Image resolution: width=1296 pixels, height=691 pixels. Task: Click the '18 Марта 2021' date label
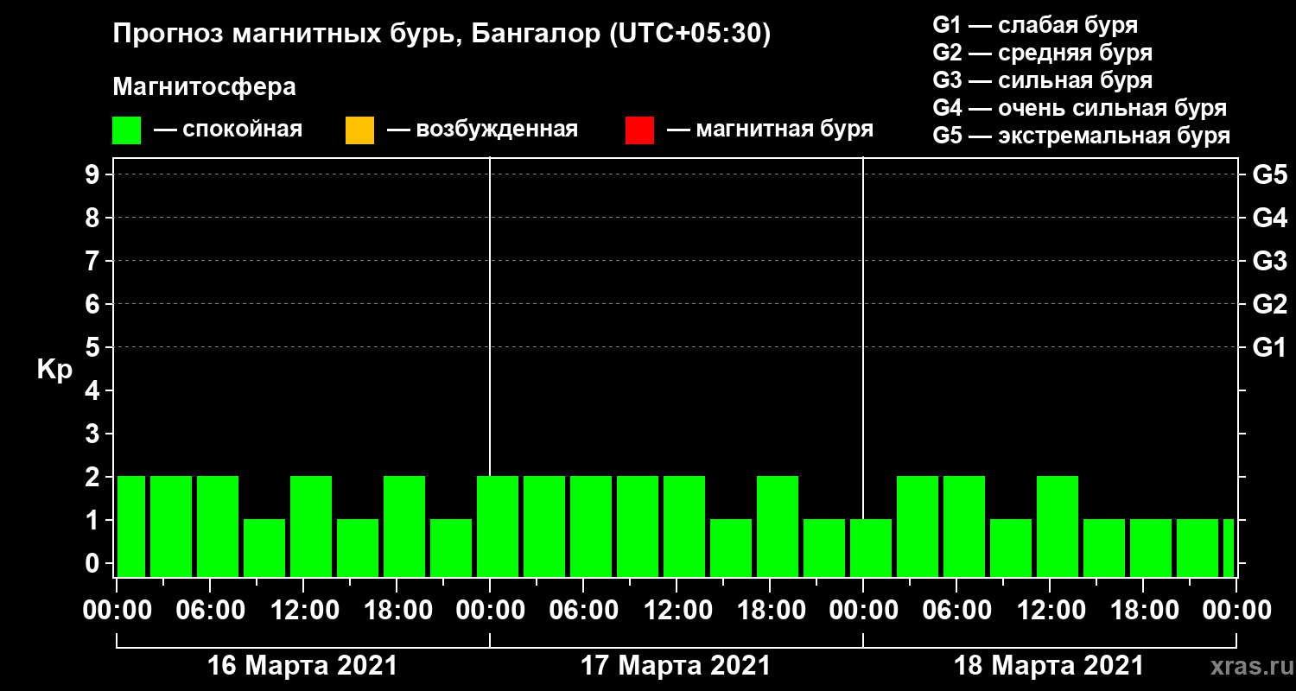point(1049,666)
